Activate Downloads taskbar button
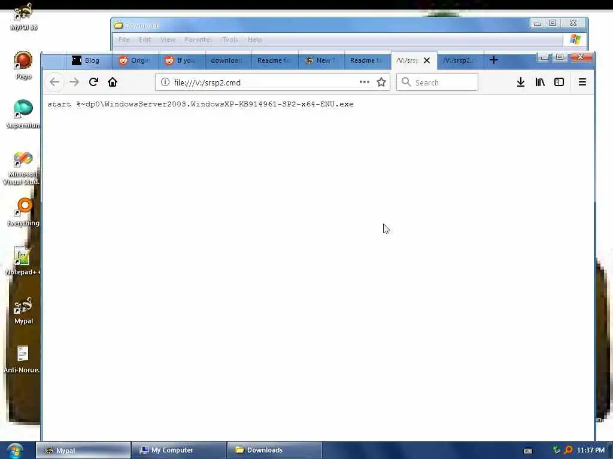The height and width of the screenshot is (459, 613). click(x=274, y=451)
